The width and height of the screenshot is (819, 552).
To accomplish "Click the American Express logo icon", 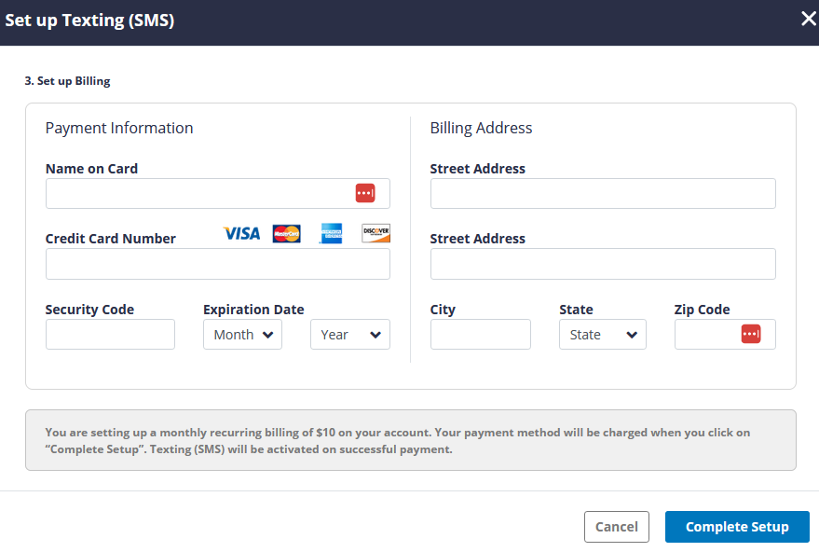I will pyautogui.click(x=331, y=233).
